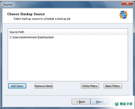This screenshot has width=135, height=109.
Task: Click the 神奇下载 watermark text
Action: tap(126, 104)
